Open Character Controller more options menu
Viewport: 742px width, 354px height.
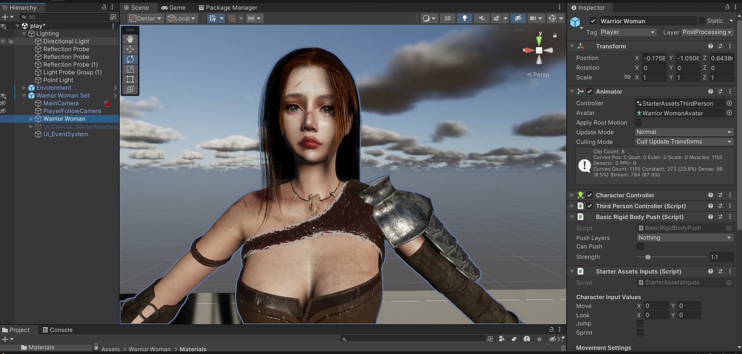pos(730,195)
